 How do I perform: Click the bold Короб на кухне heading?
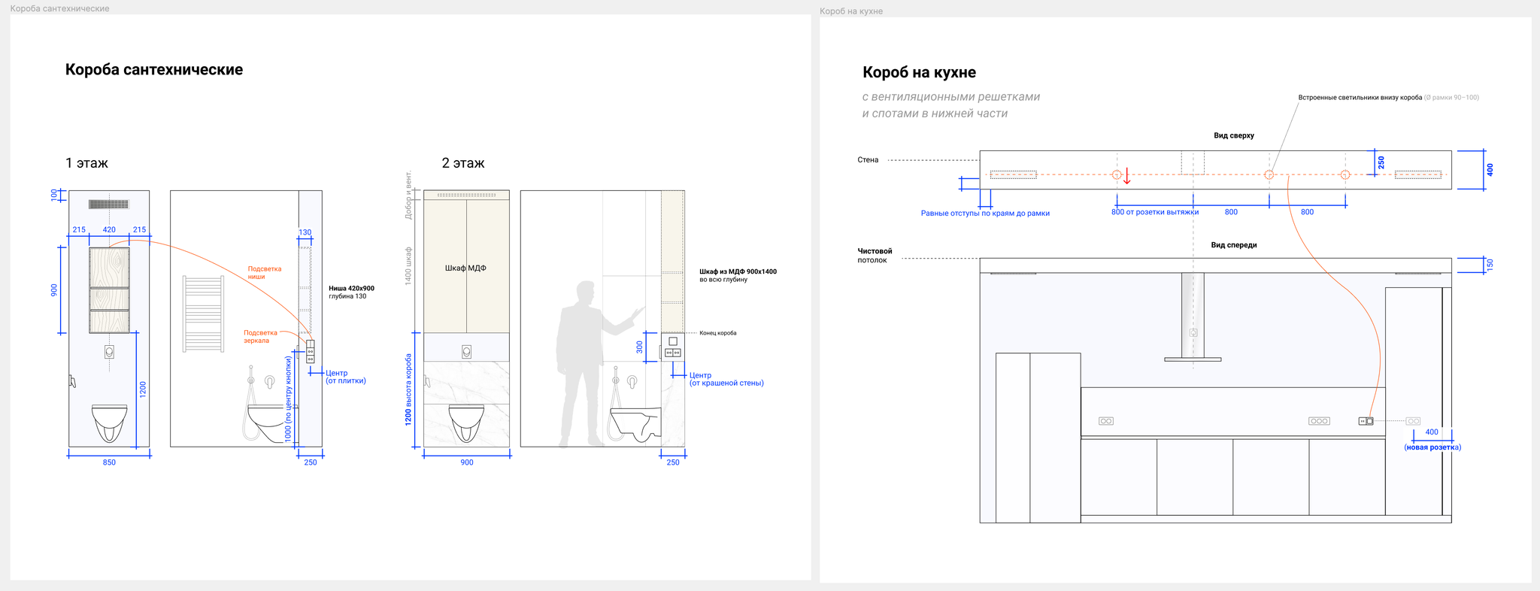pyautogui.click(x=919, y=73)
